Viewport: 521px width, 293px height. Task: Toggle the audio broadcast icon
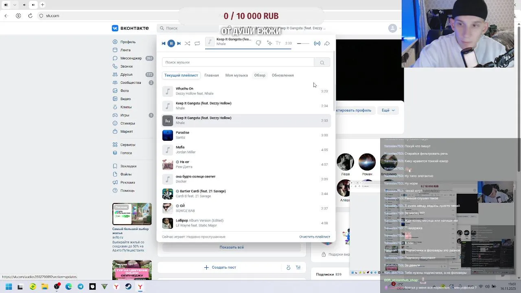tap(317, 44)
